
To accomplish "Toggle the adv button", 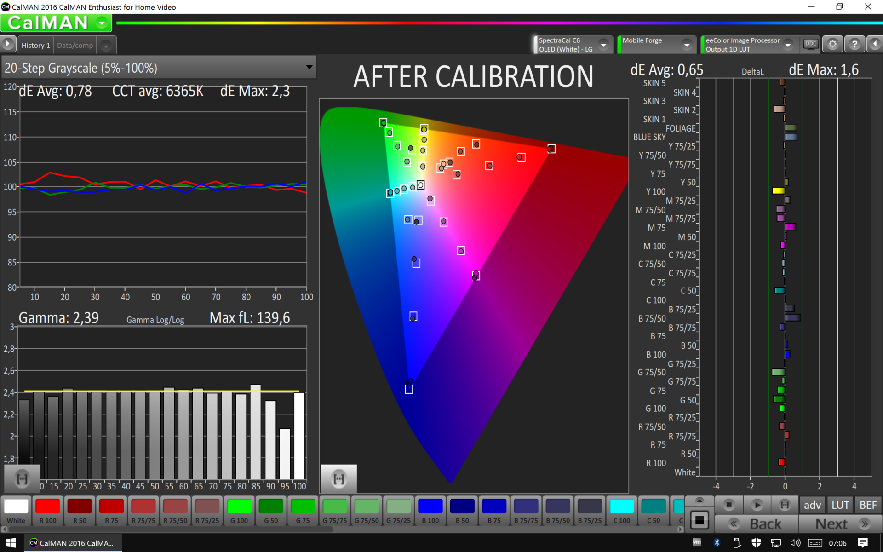I will (x=812, y=505).
